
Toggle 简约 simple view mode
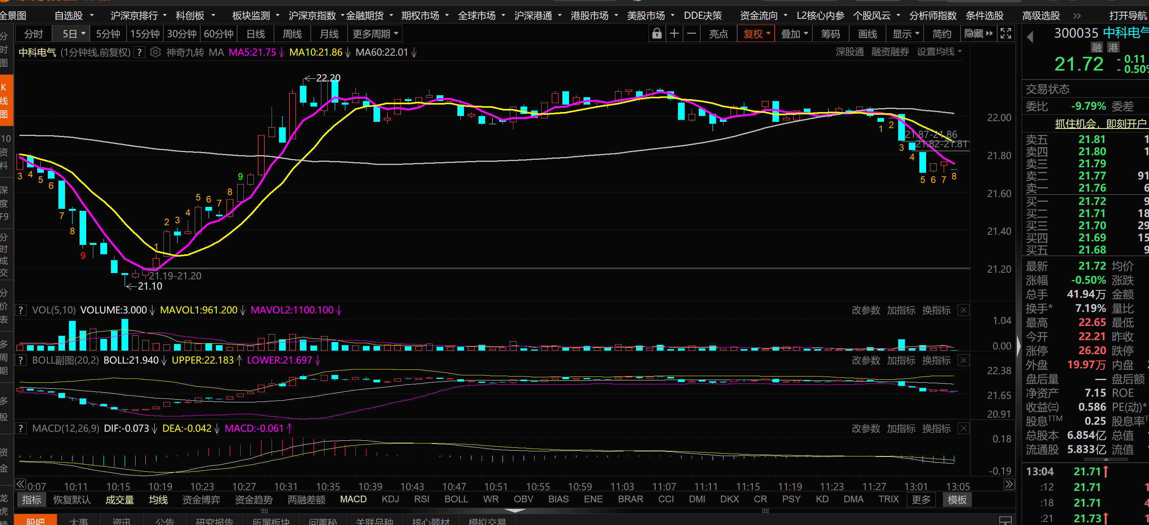942,34
